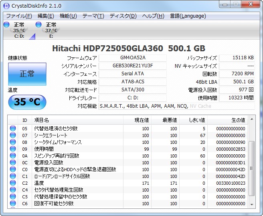Open the テーマ(T) menu

pyautogui.click(x=93, y=16)
